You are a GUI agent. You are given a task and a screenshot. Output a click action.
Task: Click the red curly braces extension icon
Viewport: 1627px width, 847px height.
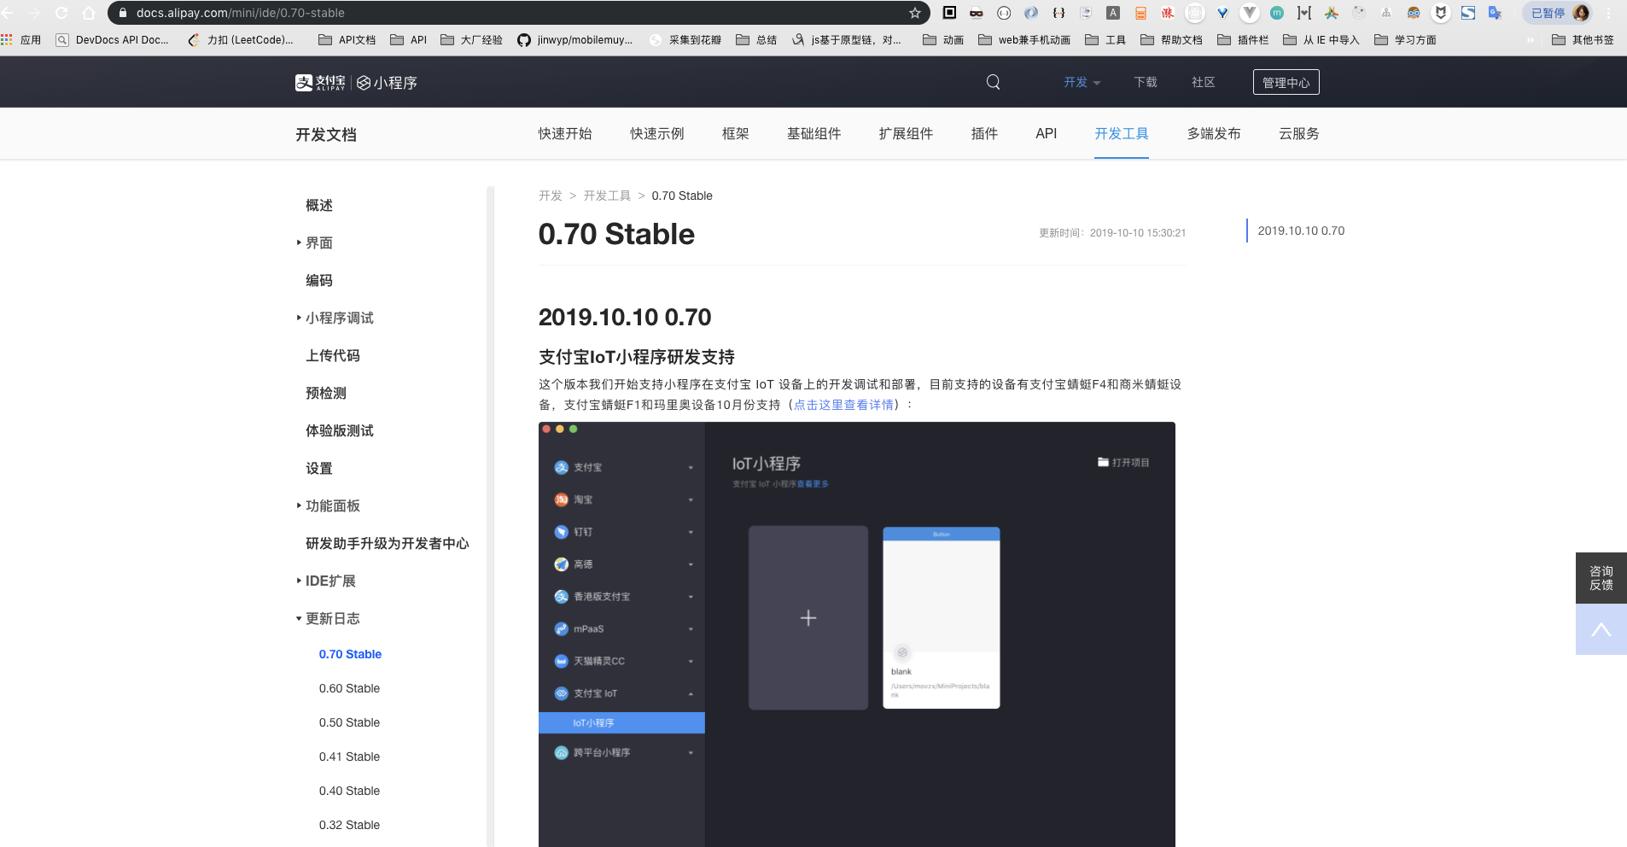tap(1058, 13)
